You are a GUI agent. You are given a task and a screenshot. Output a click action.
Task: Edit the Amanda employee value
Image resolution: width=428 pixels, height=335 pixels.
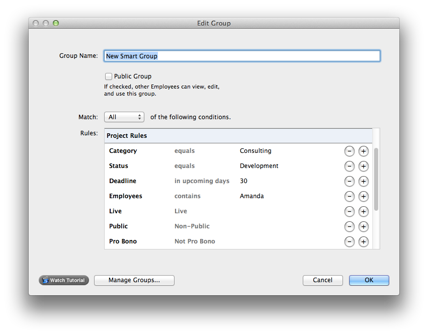tap(251, 196)
